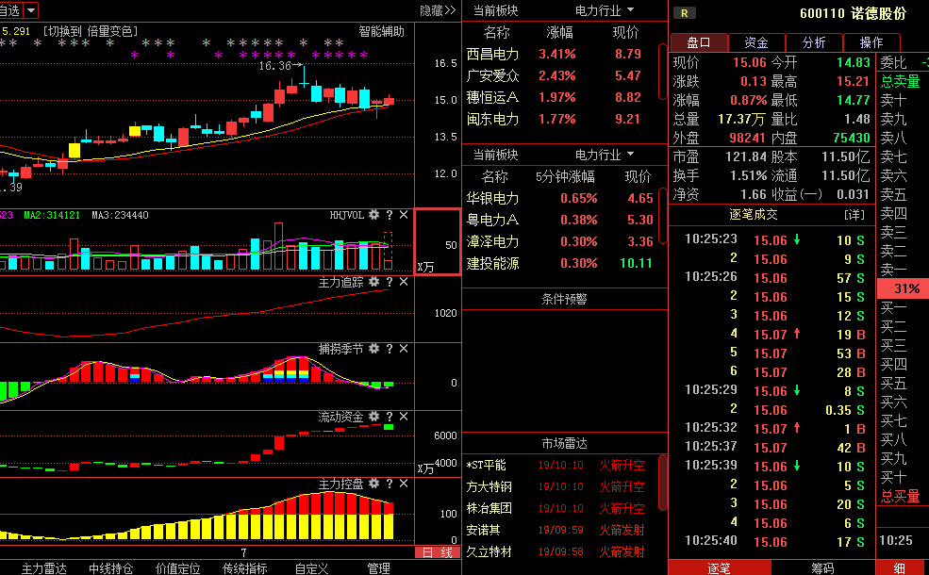929x575 pixels.
Task: Show help for 主力追踪 indicator
Action: [x=390, y=283]
